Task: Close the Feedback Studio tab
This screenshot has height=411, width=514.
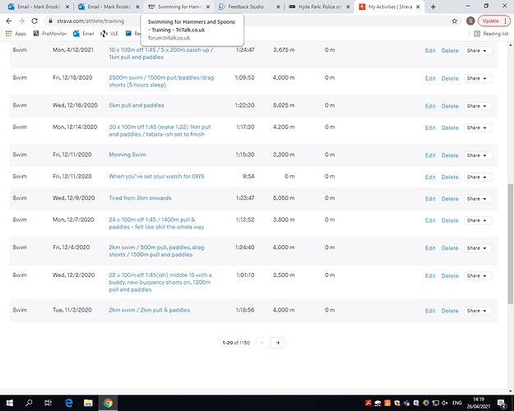Action: tap(278, 7)
